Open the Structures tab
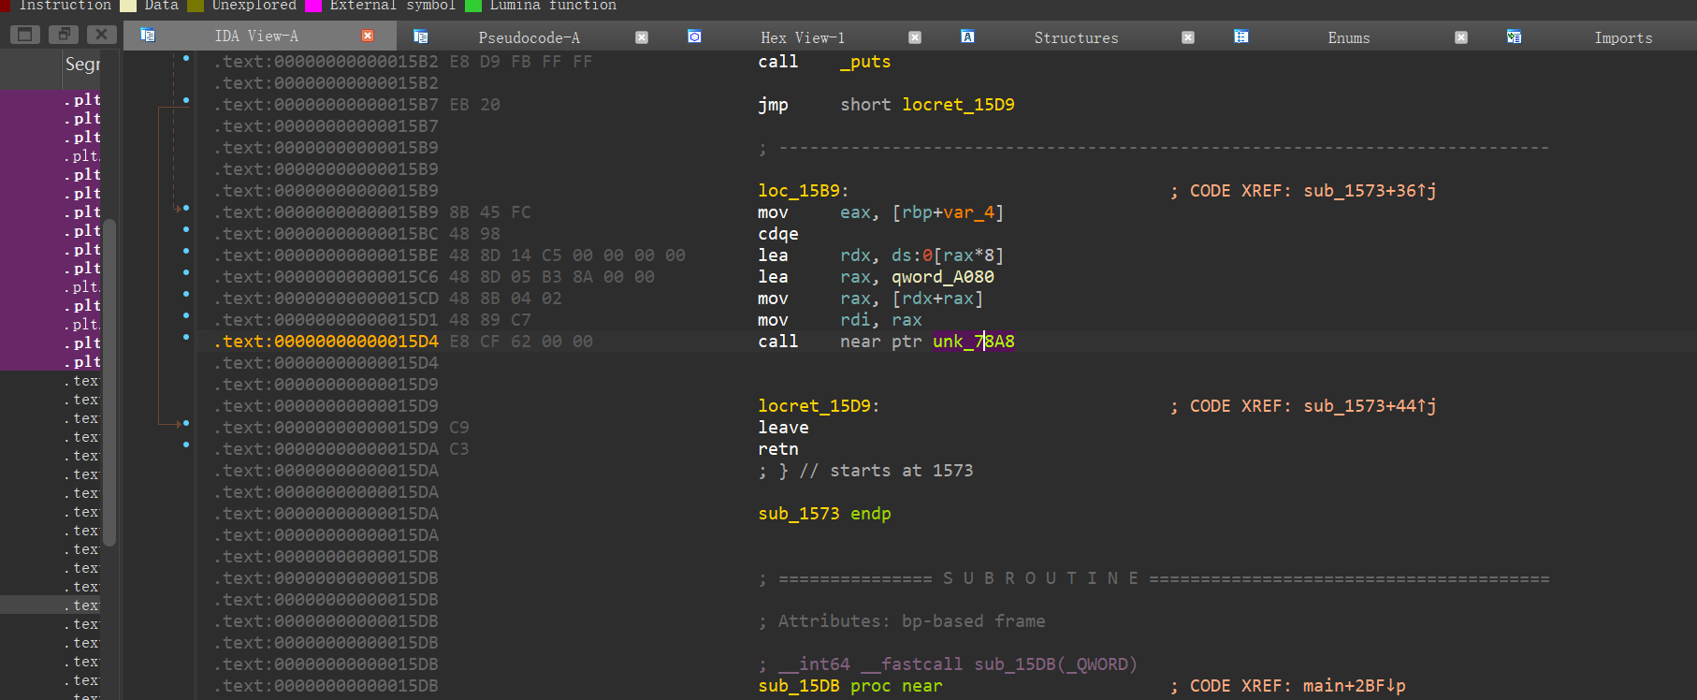This screenshot has height=700, width=1697. click(x=1076, y=37)
